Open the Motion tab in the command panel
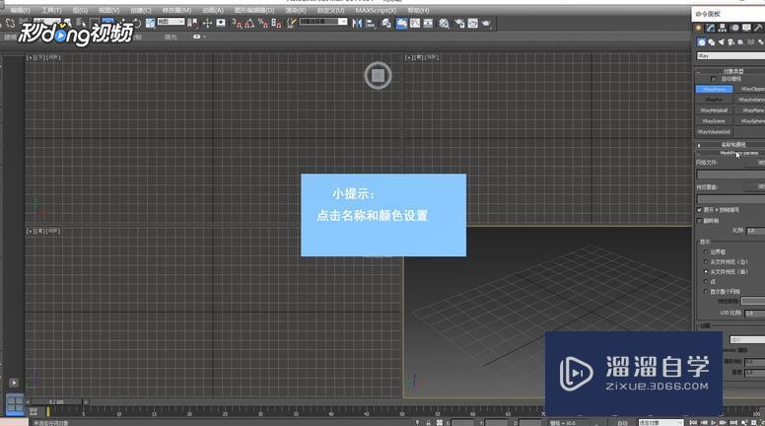This screenshot has width=765, height=426. pos(734,29)
